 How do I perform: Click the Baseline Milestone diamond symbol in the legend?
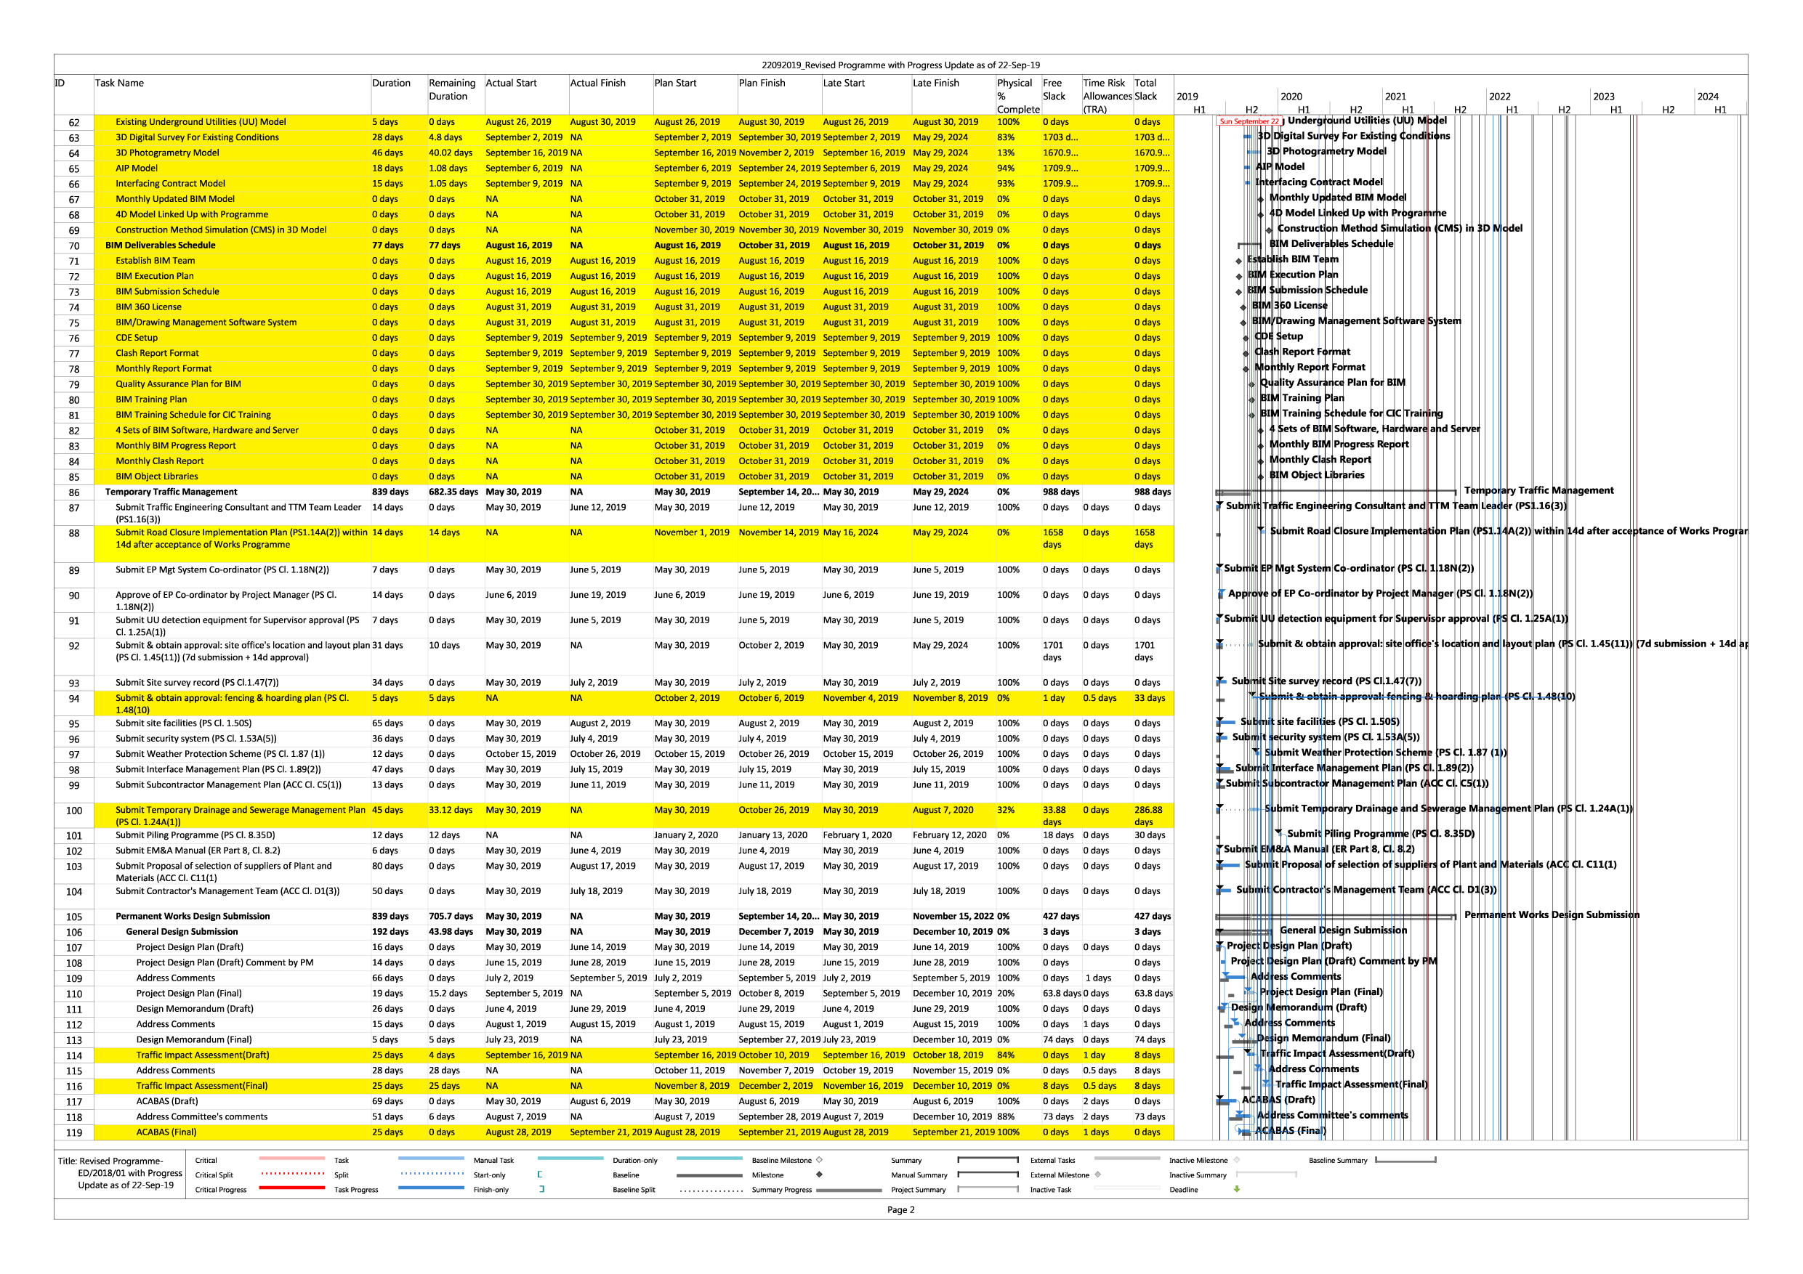pos(819,1160)
